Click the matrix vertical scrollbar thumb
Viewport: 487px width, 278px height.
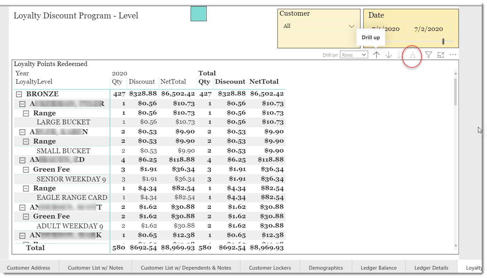(x=456, y=91)
